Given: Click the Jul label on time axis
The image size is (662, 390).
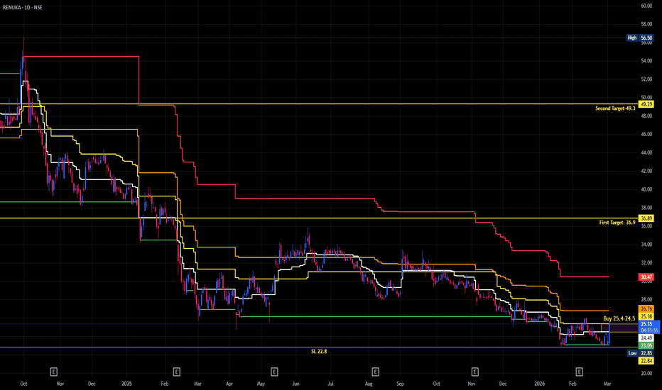Looking at the screenshot, I should 330,384.
